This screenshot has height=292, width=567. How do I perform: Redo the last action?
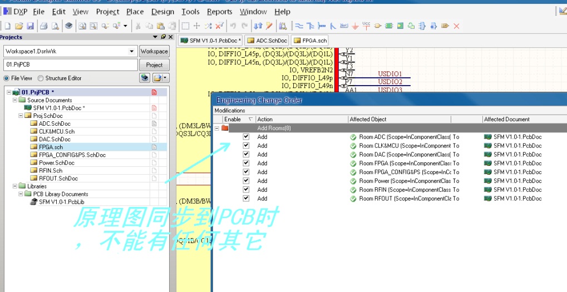coord(244,26)
